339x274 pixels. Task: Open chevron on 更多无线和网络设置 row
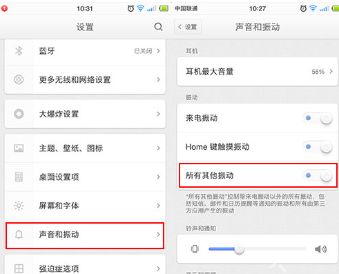click(x=158, y=79)
